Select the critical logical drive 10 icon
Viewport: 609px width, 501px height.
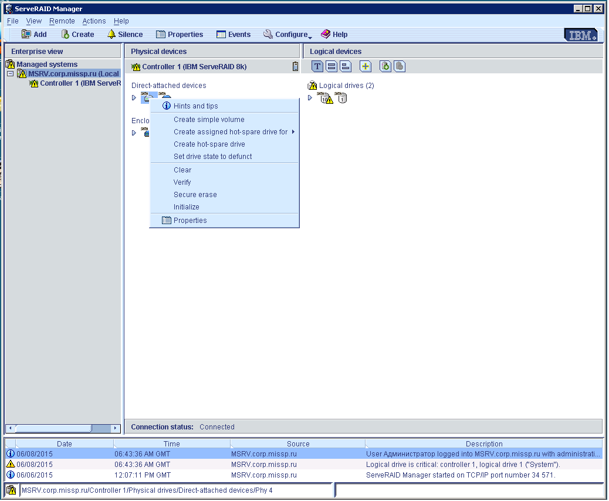click(x=325, y=98)
